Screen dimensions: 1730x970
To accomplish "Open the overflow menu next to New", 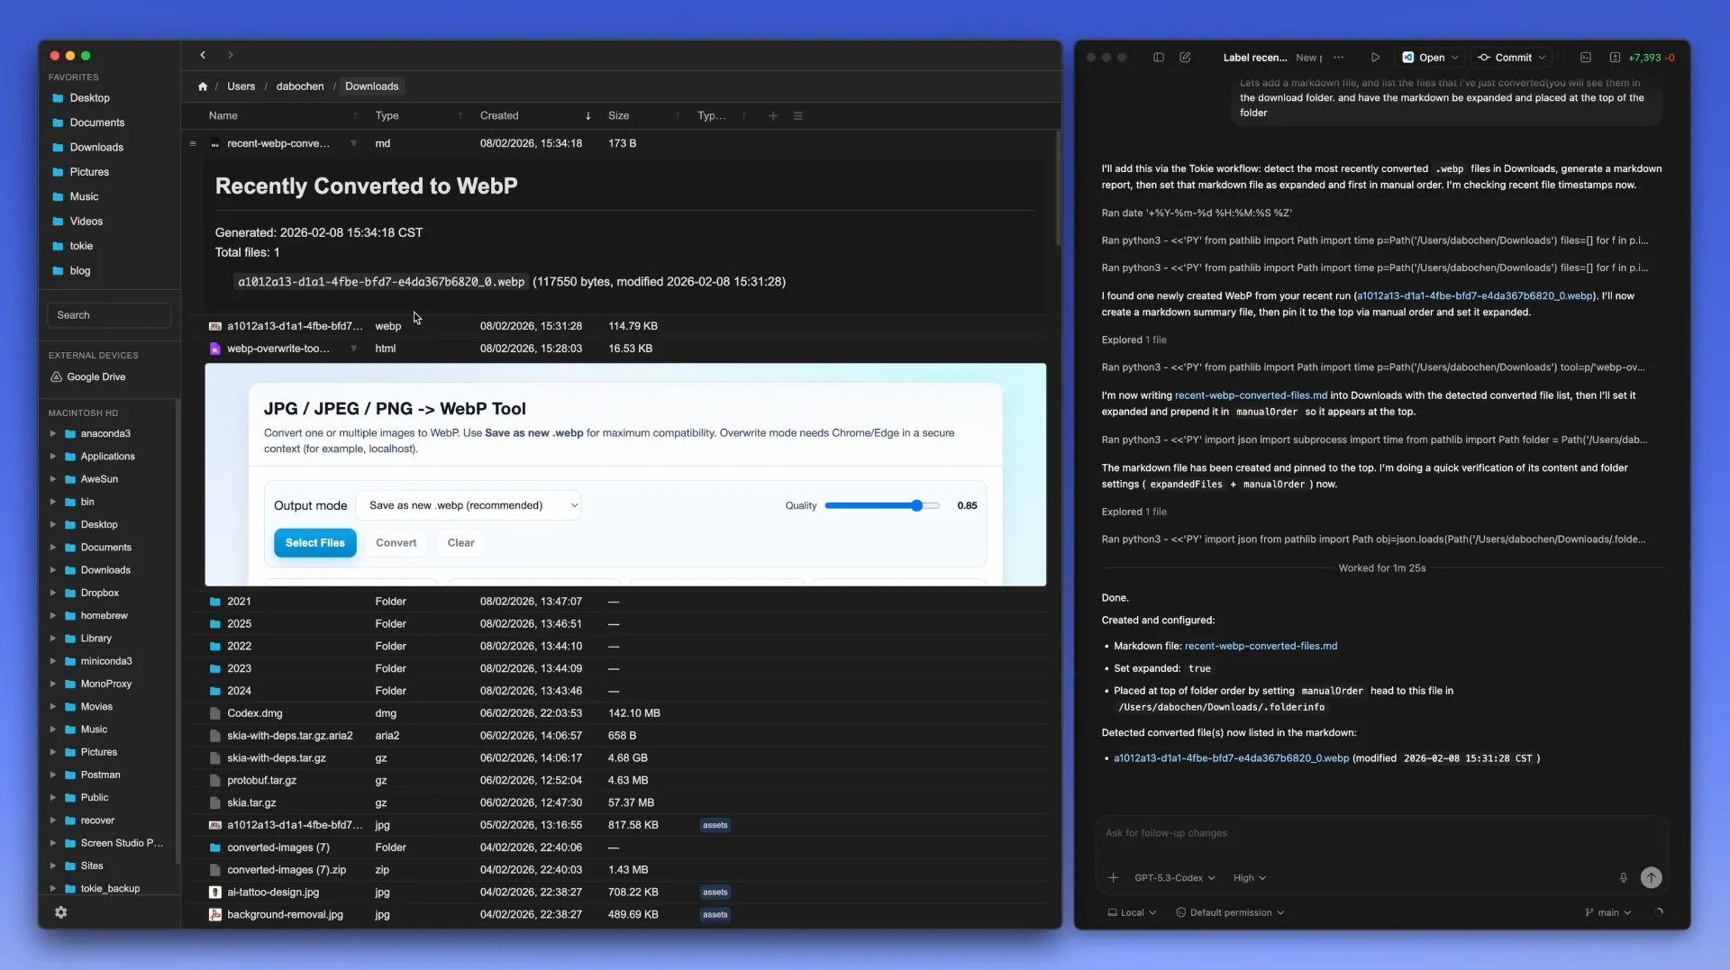I will (1337, 57).
